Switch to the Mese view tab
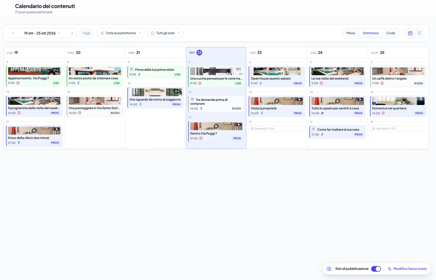This screenshot has width=436, height=280. [351, 33]
